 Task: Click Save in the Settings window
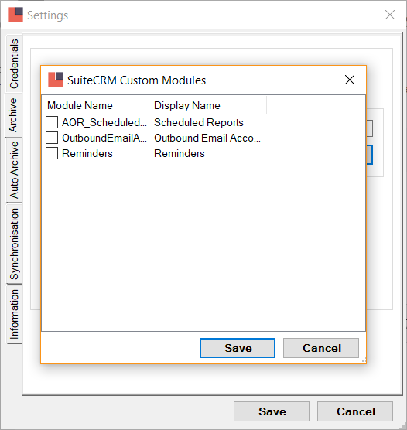272,411
